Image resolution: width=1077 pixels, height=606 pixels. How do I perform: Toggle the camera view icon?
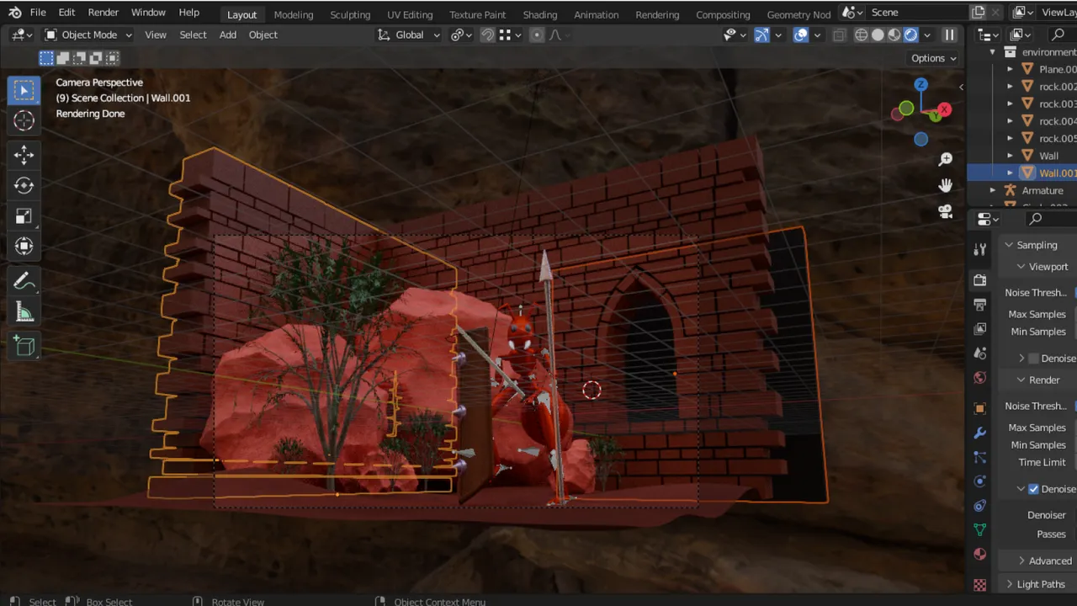pos(945,211)
